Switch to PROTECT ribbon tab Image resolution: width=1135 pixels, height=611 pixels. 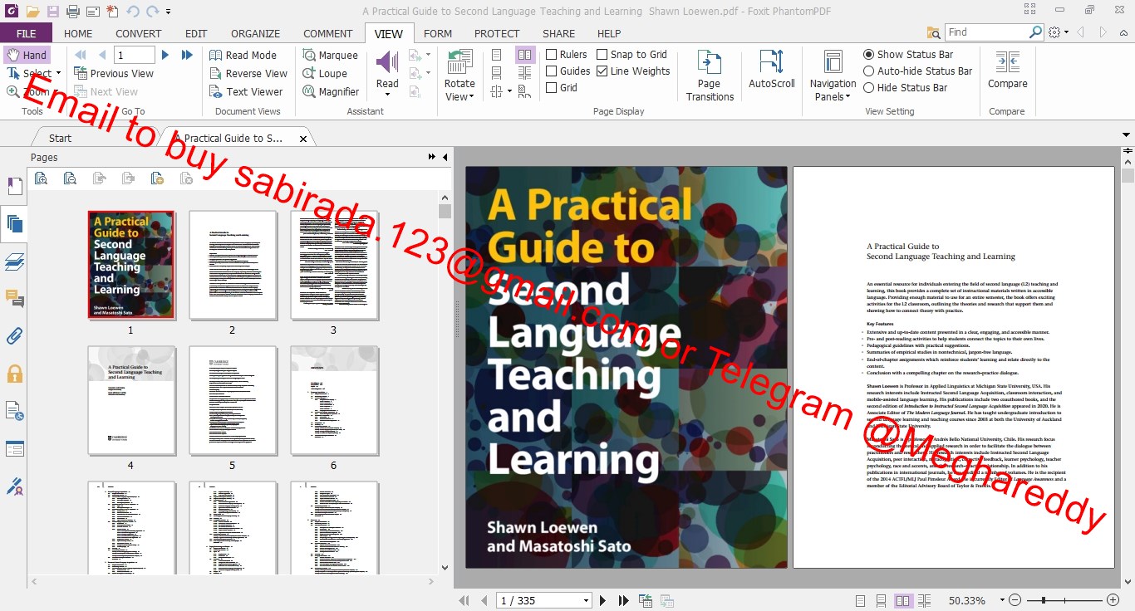(497, 33)
